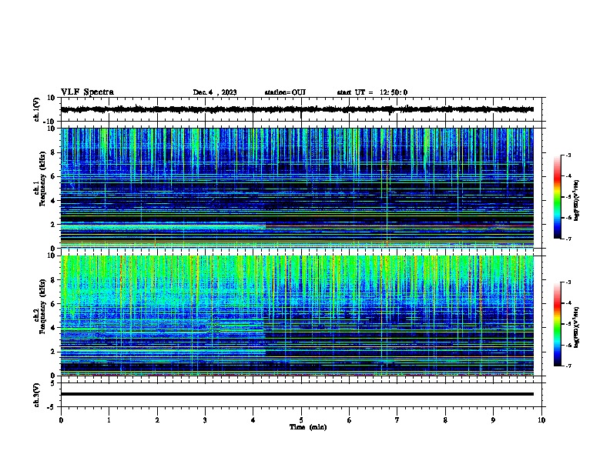Select the ch.1 spectrogram color scale bar
Image resolution: width=610 pixels, height=471 pixels.
(557, 197)
